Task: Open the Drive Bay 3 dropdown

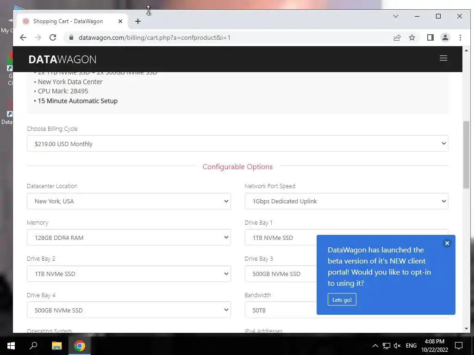Action: click(281, 274)
